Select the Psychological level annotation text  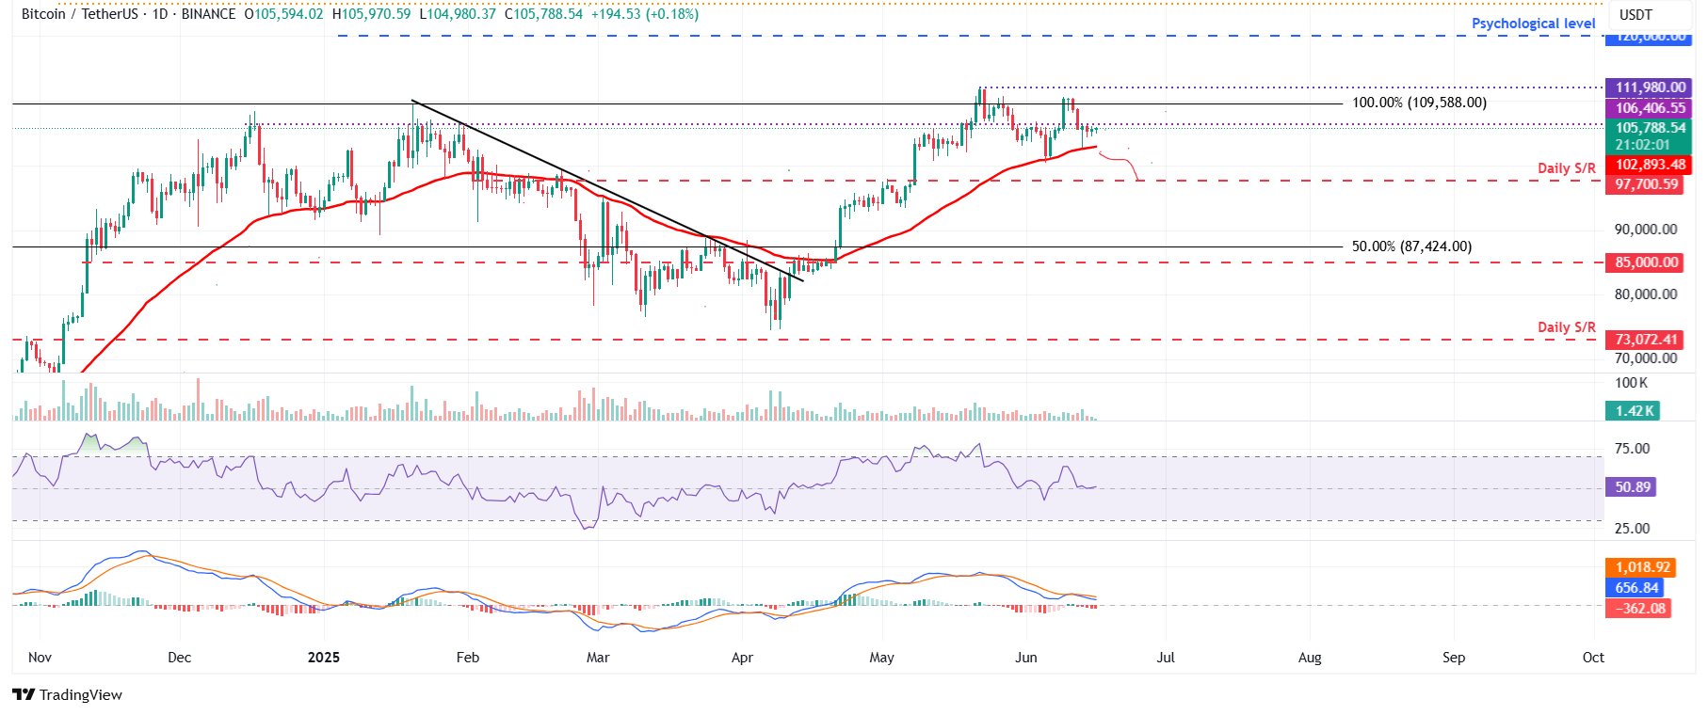pos(1532,24)
